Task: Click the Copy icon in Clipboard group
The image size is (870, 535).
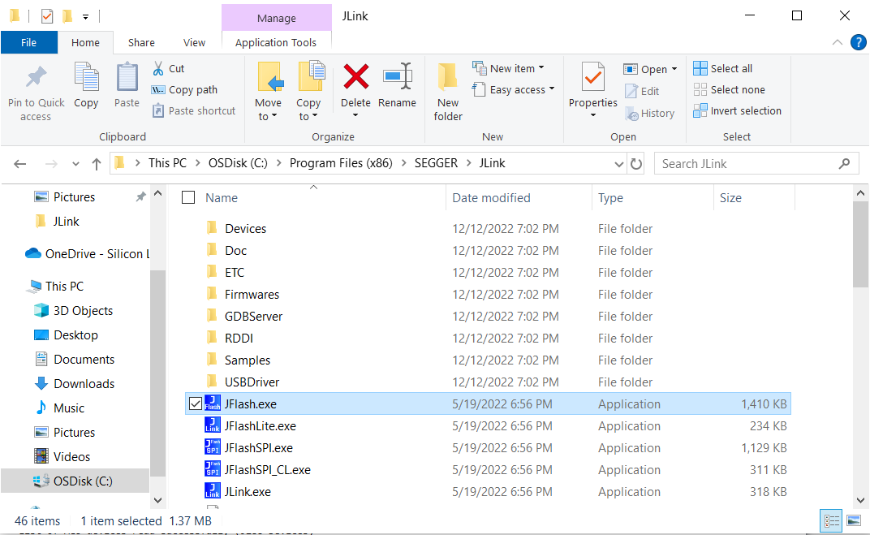Action: click(x=86, y=78)
